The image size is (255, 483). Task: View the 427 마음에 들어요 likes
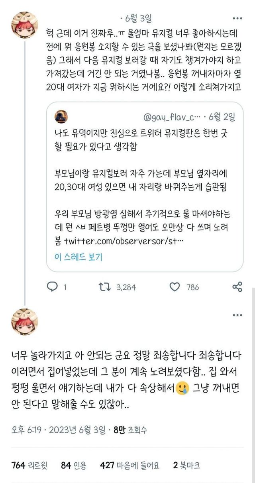pos(130,465)
